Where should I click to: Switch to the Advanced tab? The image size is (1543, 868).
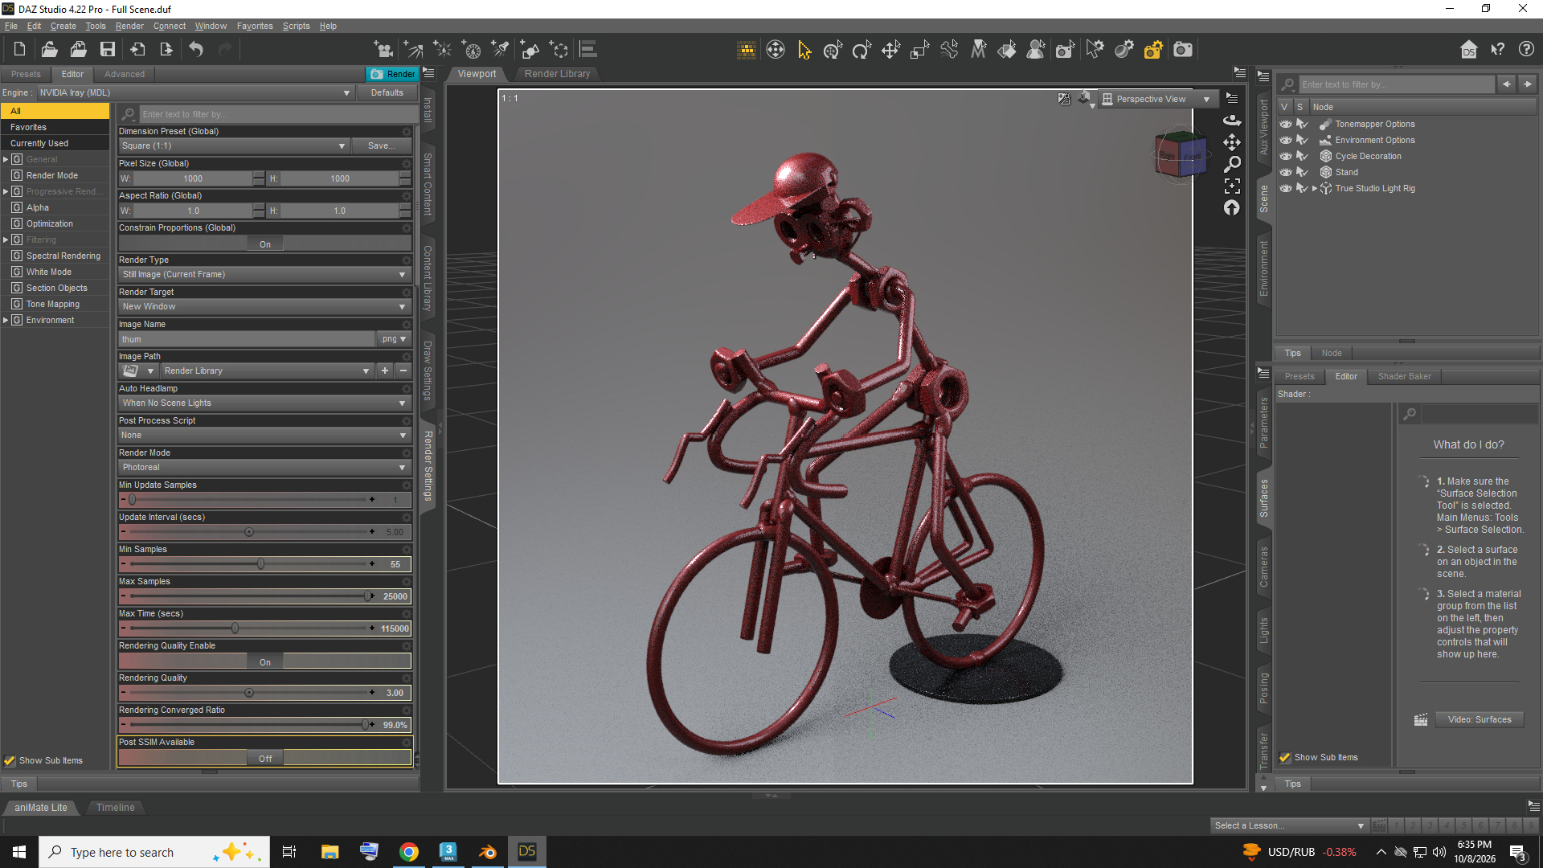tap(125, 74)
